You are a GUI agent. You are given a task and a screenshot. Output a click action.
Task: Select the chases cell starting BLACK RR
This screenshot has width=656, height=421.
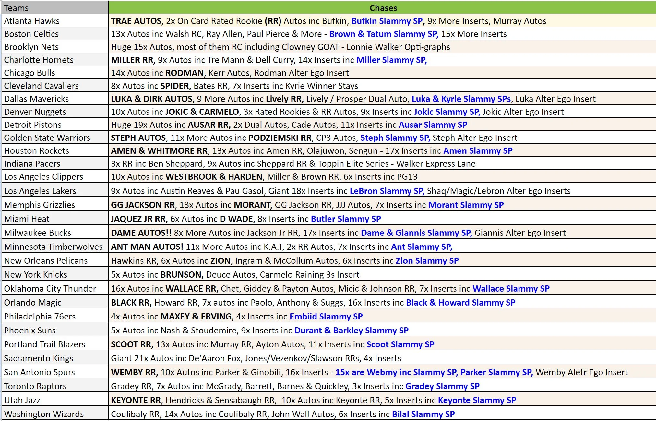[382, 302]
